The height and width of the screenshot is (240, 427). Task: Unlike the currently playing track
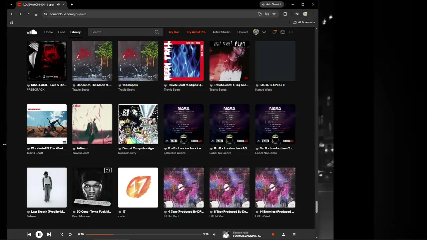[x=273, y=234]
